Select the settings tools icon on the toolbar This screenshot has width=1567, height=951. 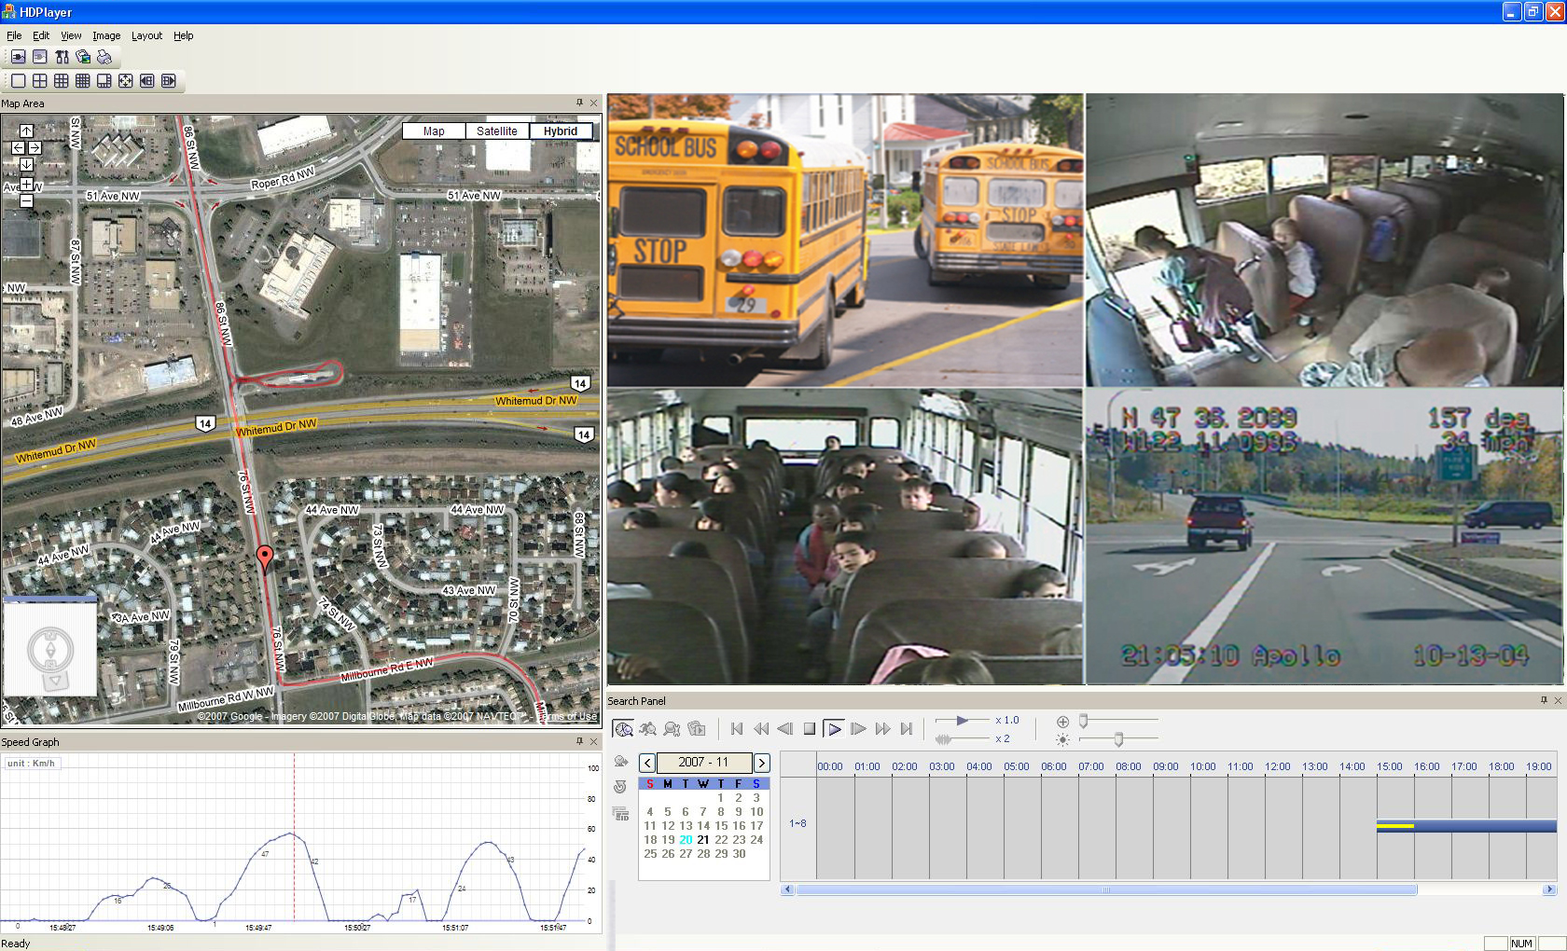click(62, 57)
